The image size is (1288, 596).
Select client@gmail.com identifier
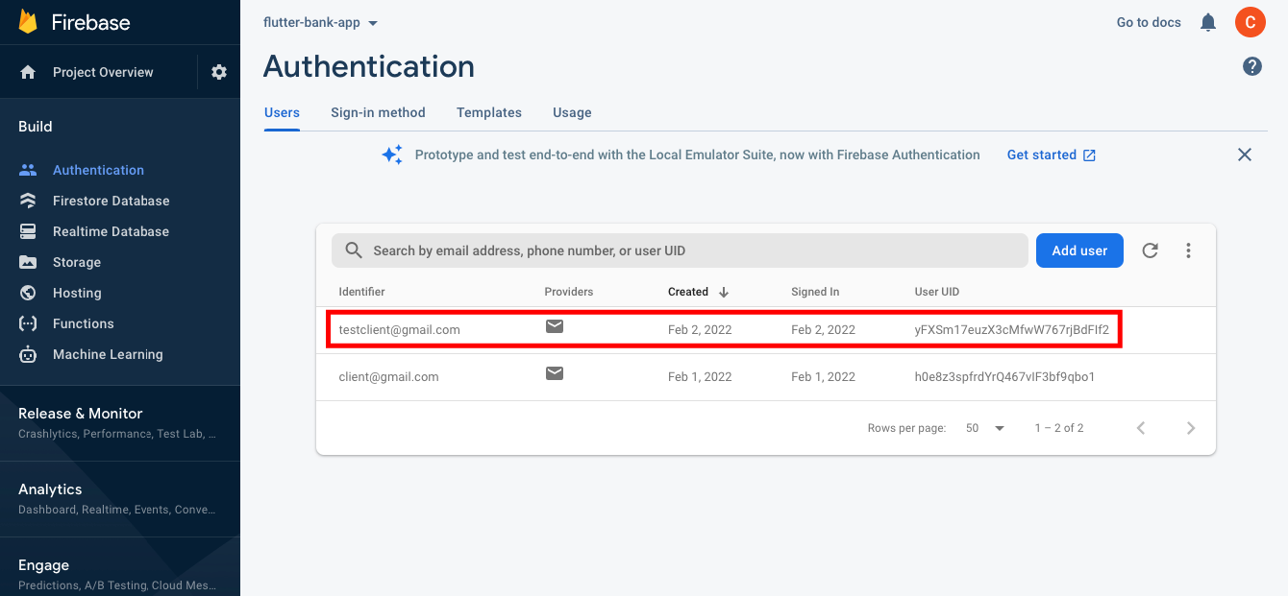click(x=388, y=376)
